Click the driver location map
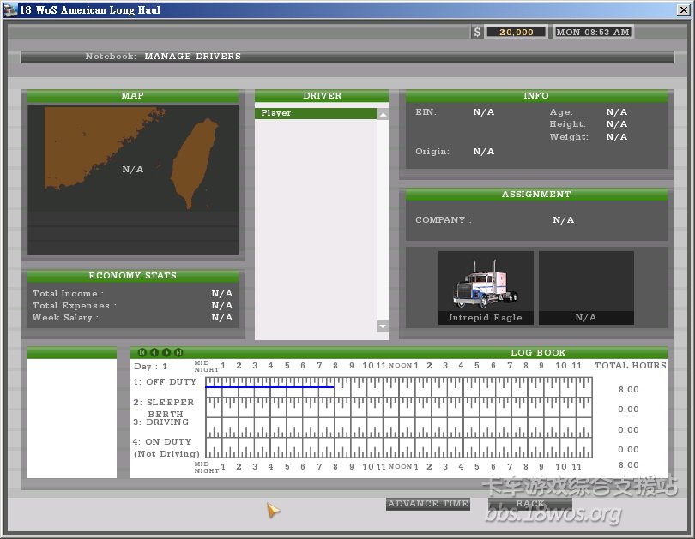 pyautogui.click(x=133, y=179)
